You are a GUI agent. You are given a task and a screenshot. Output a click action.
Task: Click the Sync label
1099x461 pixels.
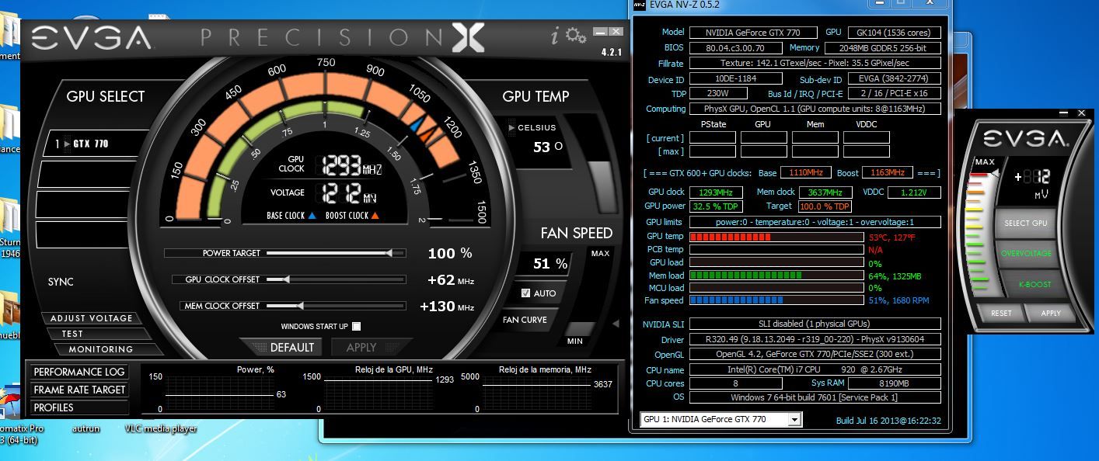(61, 282)
